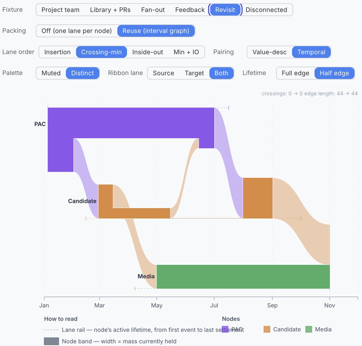Click the How to read heading
This screenshot has width=362, height=346.
(61, 319)
